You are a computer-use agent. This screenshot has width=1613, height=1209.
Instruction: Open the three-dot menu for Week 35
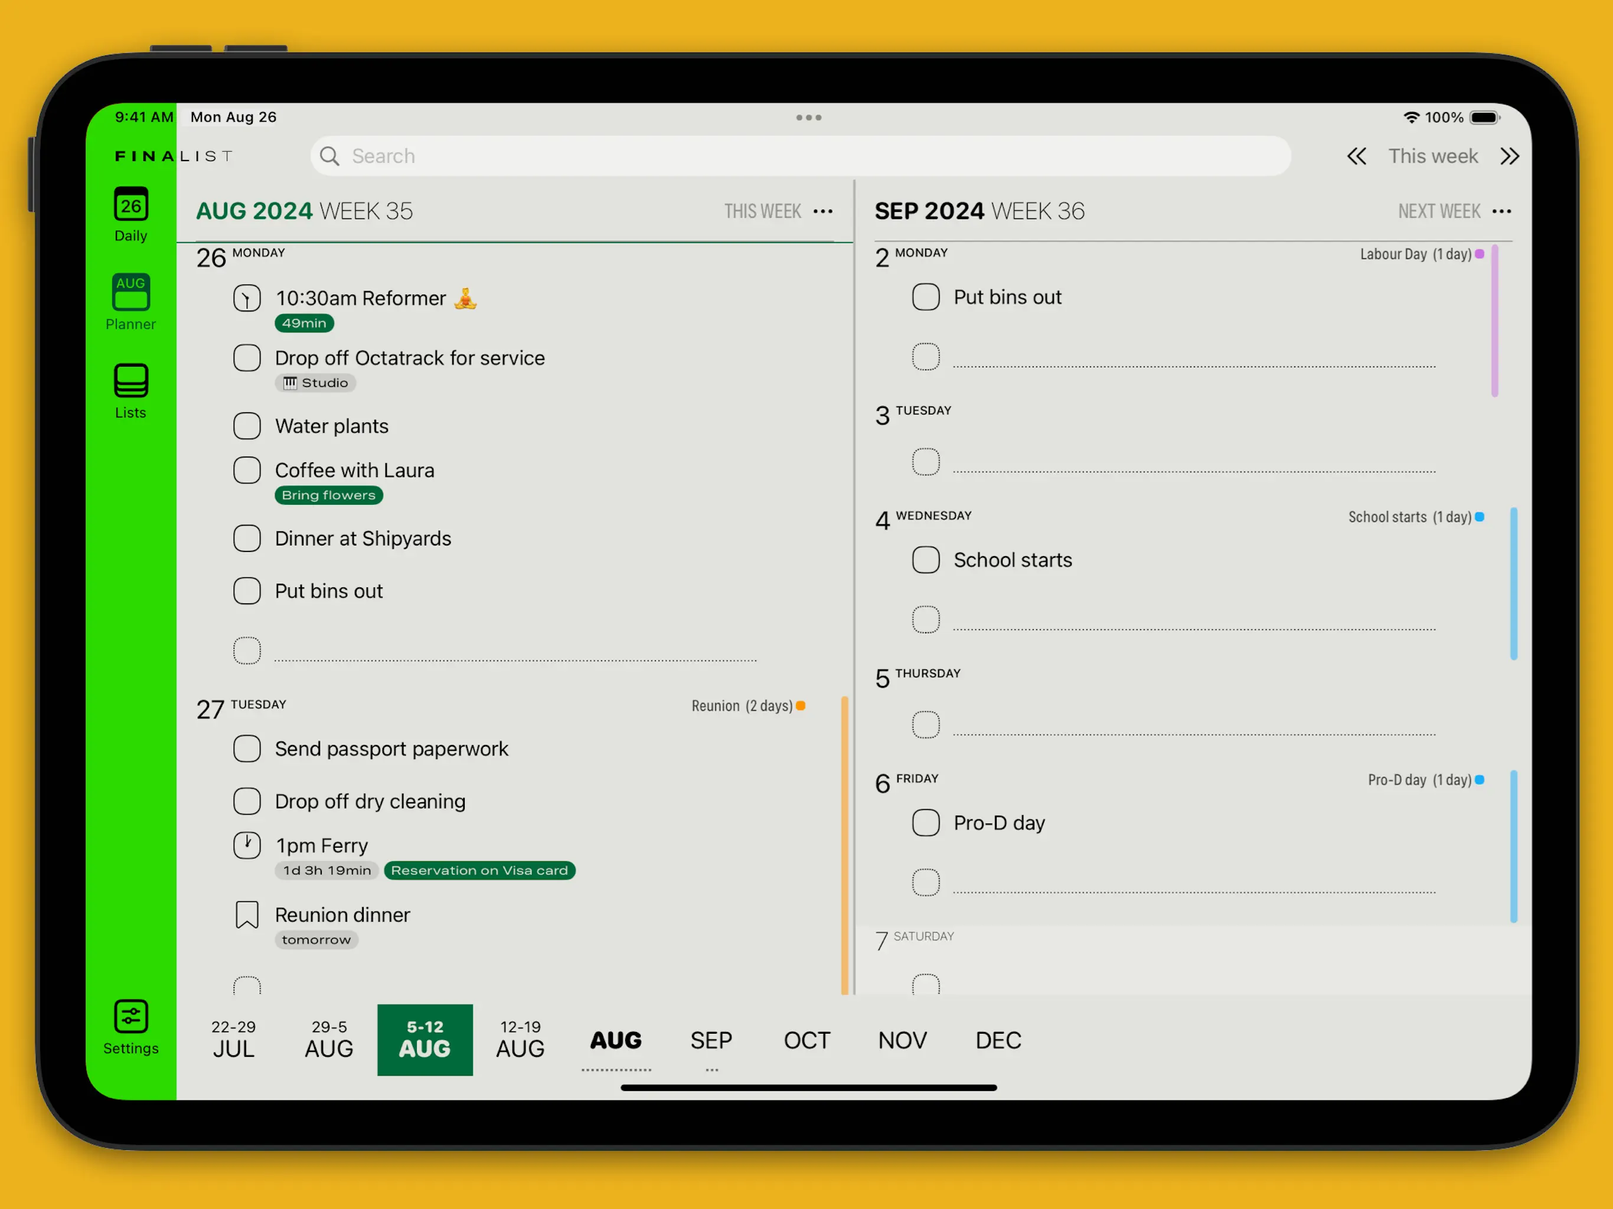coord(822,211)
